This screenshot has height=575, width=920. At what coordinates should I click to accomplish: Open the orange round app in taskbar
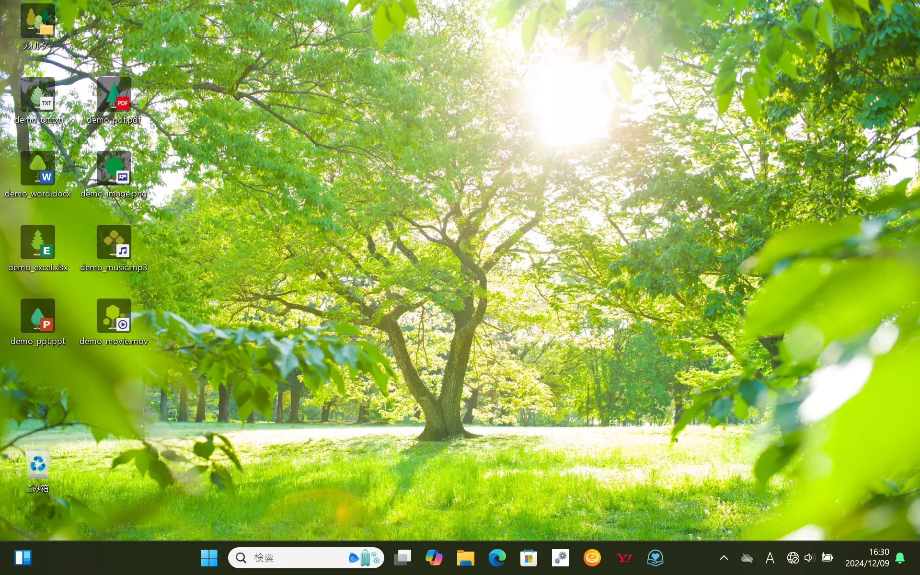click(x=592, y=558)
